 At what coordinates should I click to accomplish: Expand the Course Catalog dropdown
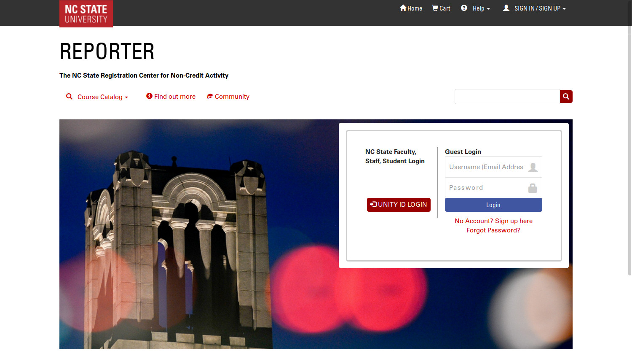(97, 97)
